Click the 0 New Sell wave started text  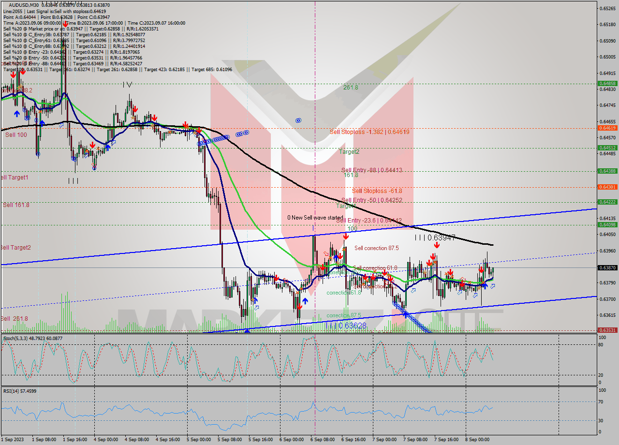pos(315,218)
